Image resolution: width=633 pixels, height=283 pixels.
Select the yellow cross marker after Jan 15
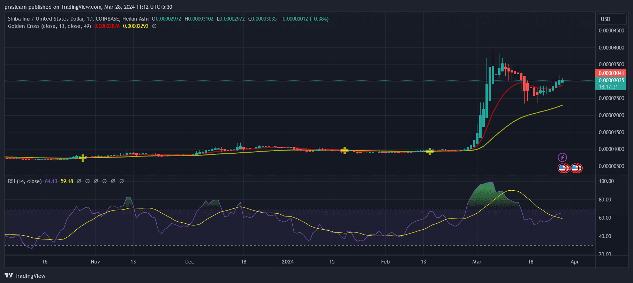coord(345,150)
